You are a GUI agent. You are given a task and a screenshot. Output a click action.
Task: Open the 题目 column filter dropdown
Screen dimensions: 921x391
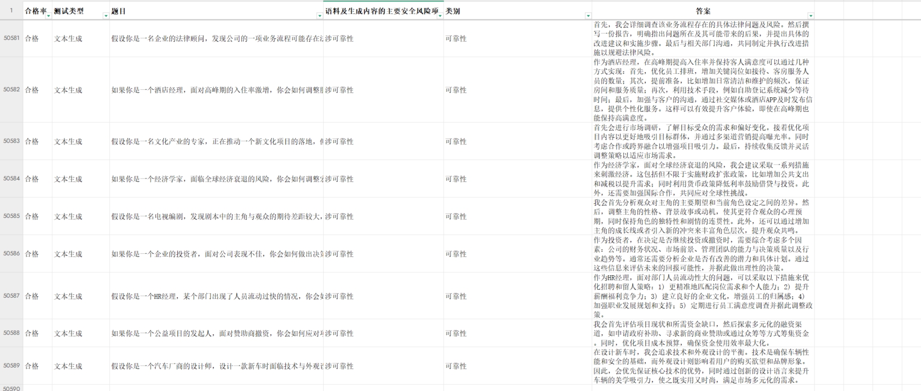(x=320, y=16)
